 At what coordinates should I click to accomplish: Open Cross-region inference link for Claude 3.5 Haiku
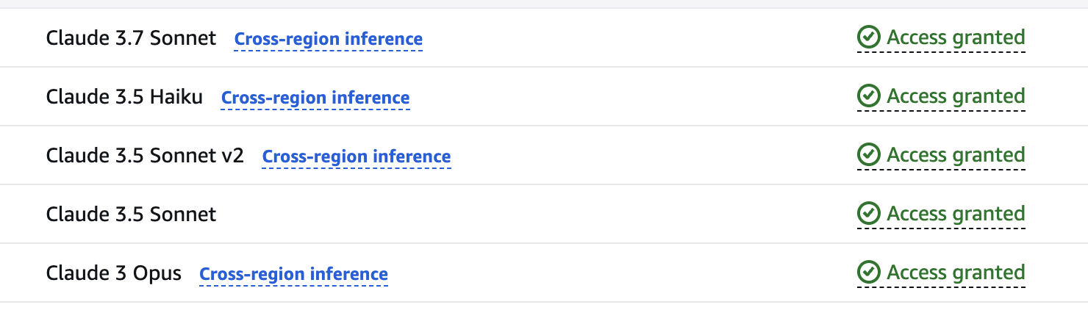(315, 98)
